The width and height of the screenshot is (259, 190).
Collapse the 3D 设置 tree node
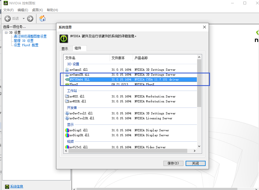click(6, 32)
